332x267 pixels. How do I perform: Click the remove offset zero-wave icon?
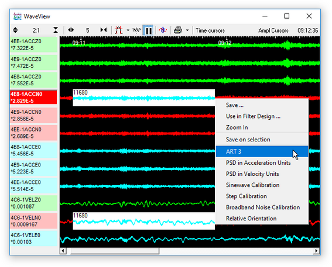point(163,30)
